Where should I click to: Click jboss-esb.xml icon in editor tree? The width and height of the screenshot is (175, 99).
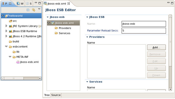click(53, 23)
